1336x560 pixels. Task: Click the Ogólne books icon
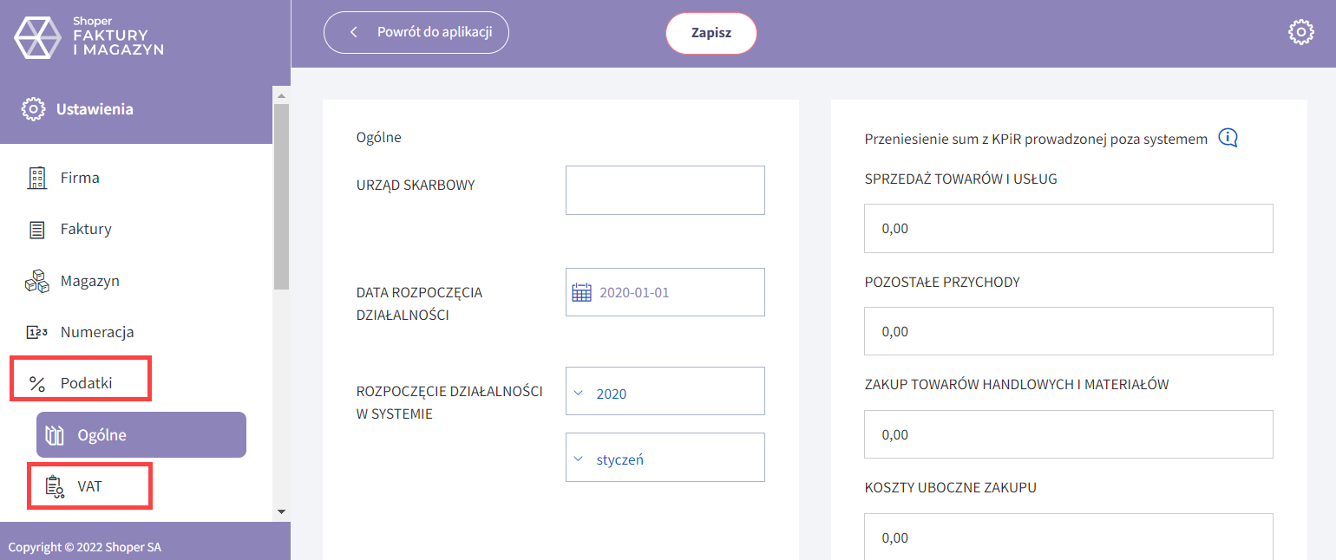coord(55,435)
